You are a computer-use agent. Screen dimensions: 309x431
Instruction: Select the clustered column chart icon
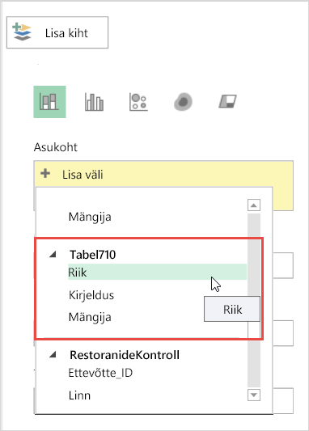point(94,102)
